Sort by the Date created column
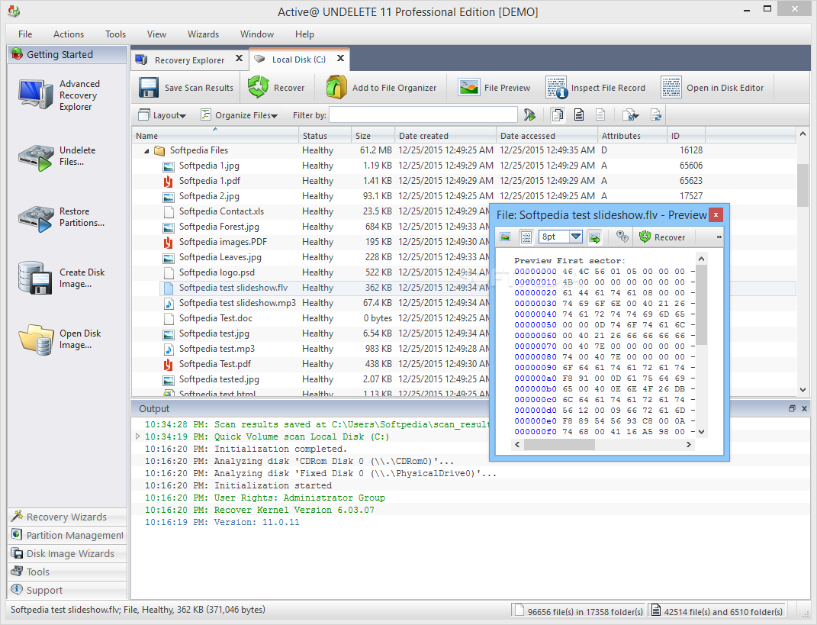Screen dimensions: 817x625 click(445, 136)
